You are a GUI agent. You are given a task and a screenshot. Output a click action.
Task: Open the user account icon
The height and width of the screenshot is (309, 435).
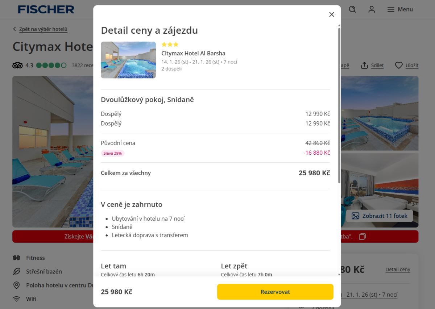tap(372, 9)
